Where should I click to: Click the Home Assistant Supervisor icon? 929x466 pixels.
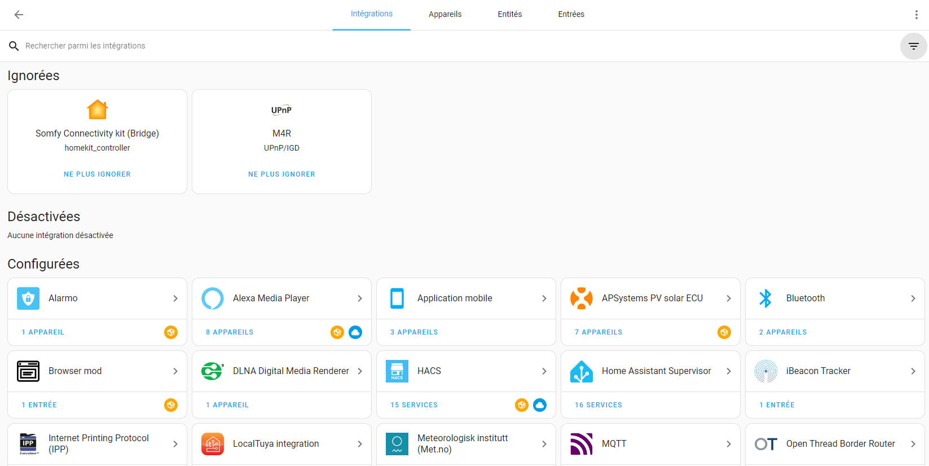[x=582, y=371]
